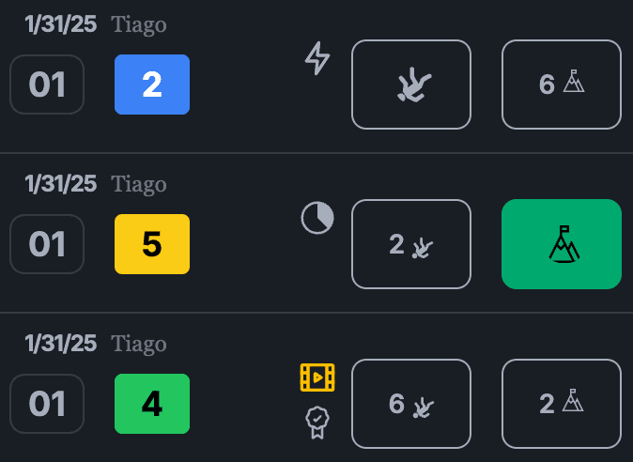Click Tiago name in first entry
Screen dimensions: 633x462
[139, 25]
